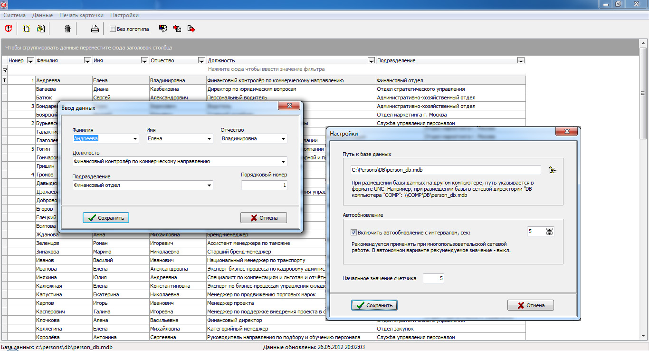
Task: Click the new record page icon
Action: pos(27,29)
